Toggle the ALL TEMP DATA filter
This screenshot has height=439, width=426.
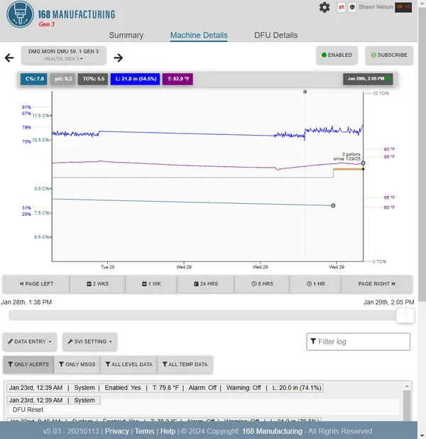tap(185, 364)
